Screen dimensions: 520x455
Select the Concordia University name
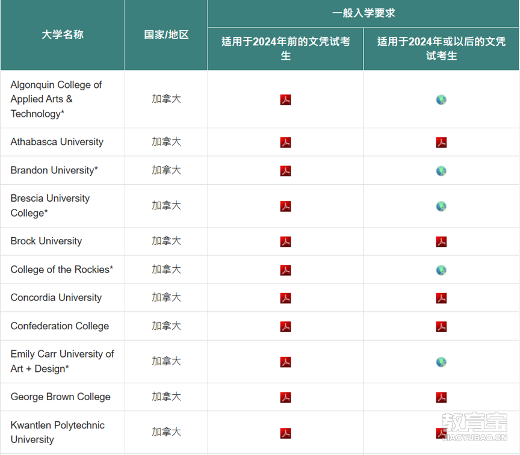click(56, 298)
